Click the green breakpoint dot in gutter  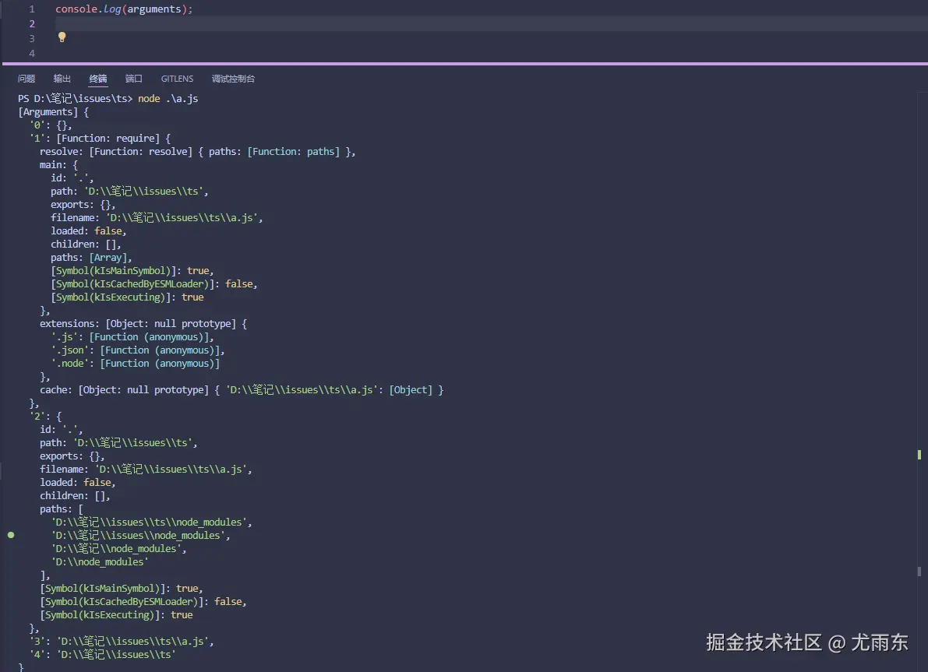pos(11,535)
